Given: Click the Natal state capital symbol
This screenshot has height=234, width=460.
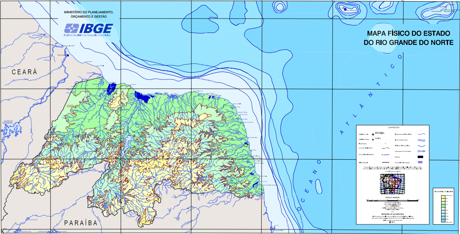Looking at the screenshot, I should click(x=373, y=139).
